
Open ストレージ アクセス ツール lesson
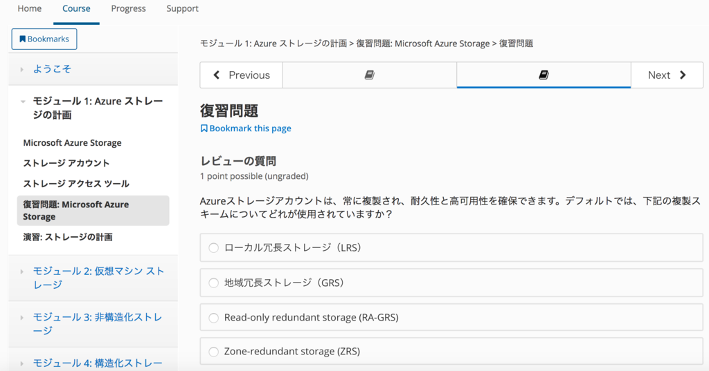(x=76, y=184)
